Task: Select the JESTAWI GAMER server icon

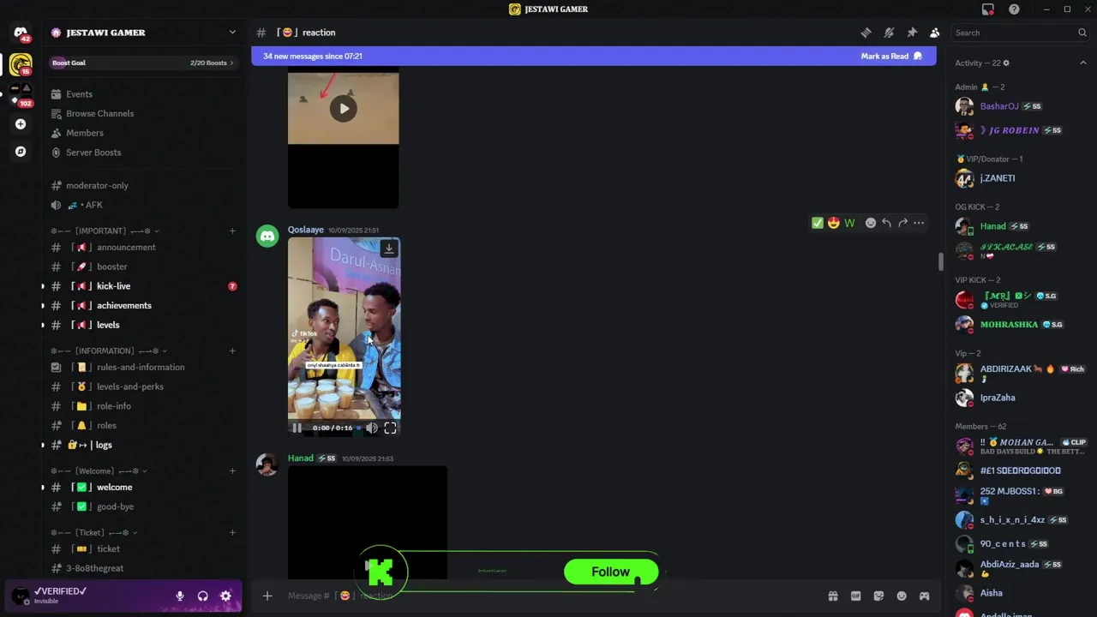Action: 21,64
